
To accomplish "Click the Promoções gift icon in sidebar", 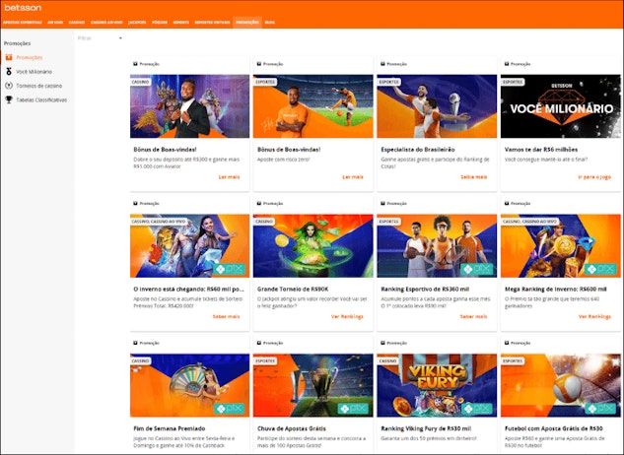I will point(9,57).
